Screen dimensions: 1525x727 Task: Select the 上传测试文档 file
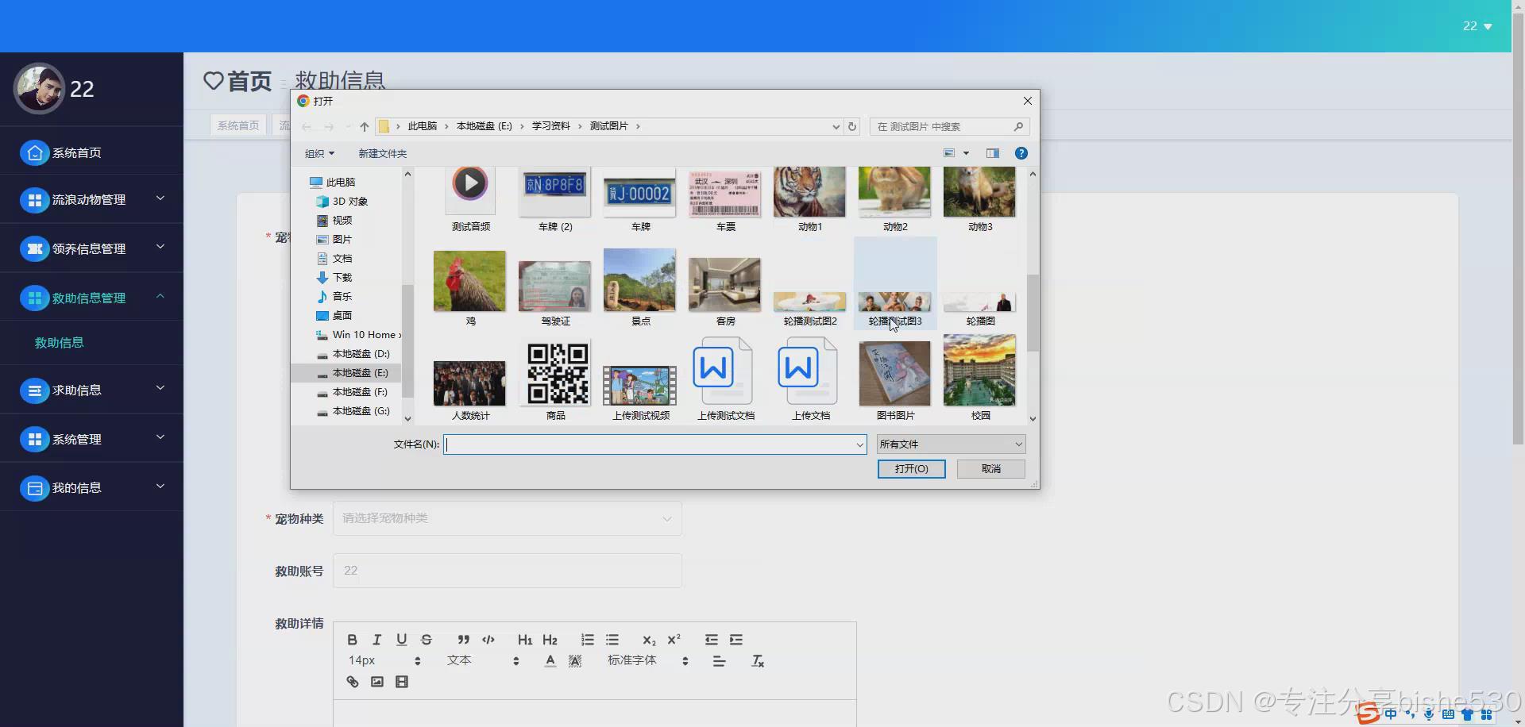pos(725,379)
